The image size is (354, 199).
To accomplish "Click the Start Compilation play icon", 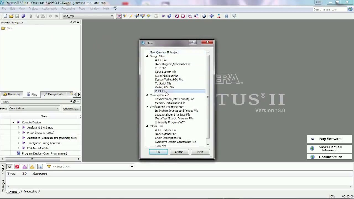I will click(163, 16).
